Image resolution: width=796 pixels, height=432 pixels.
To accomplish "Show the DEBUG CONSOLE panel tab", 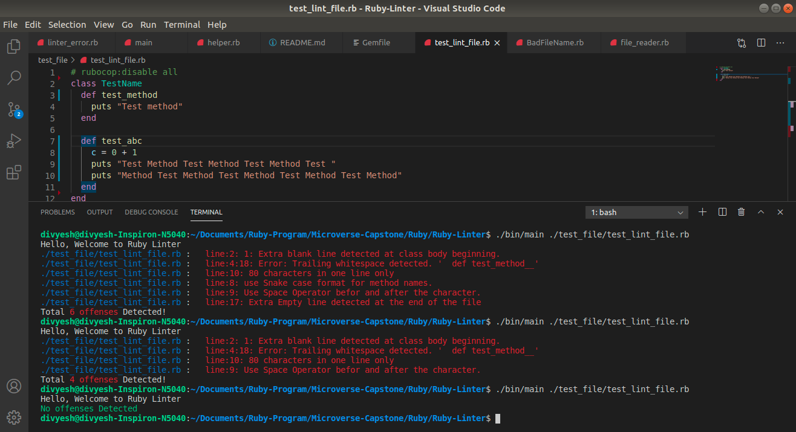I will pos(151,212).
